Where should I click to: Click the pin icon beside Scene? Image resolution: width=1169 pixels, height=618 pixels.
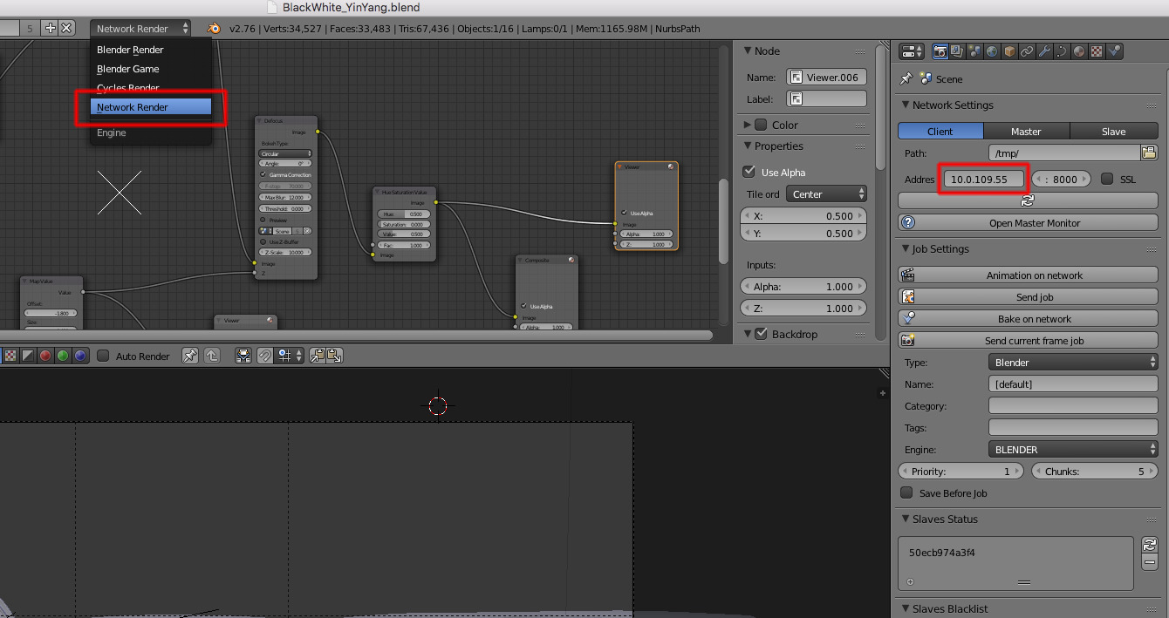(906, 78)
